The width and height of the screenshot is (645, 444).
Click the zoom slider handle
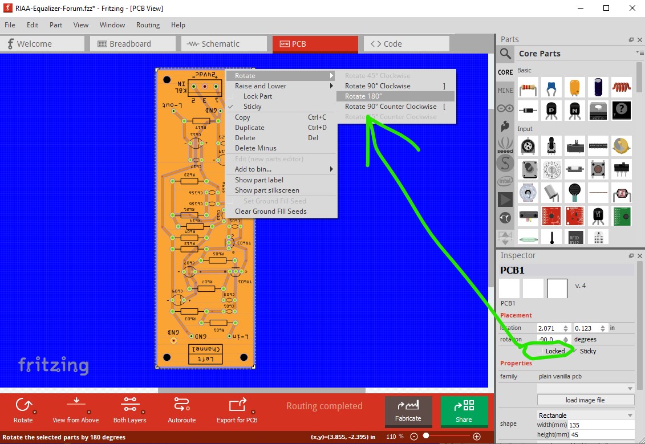point(426,436)
